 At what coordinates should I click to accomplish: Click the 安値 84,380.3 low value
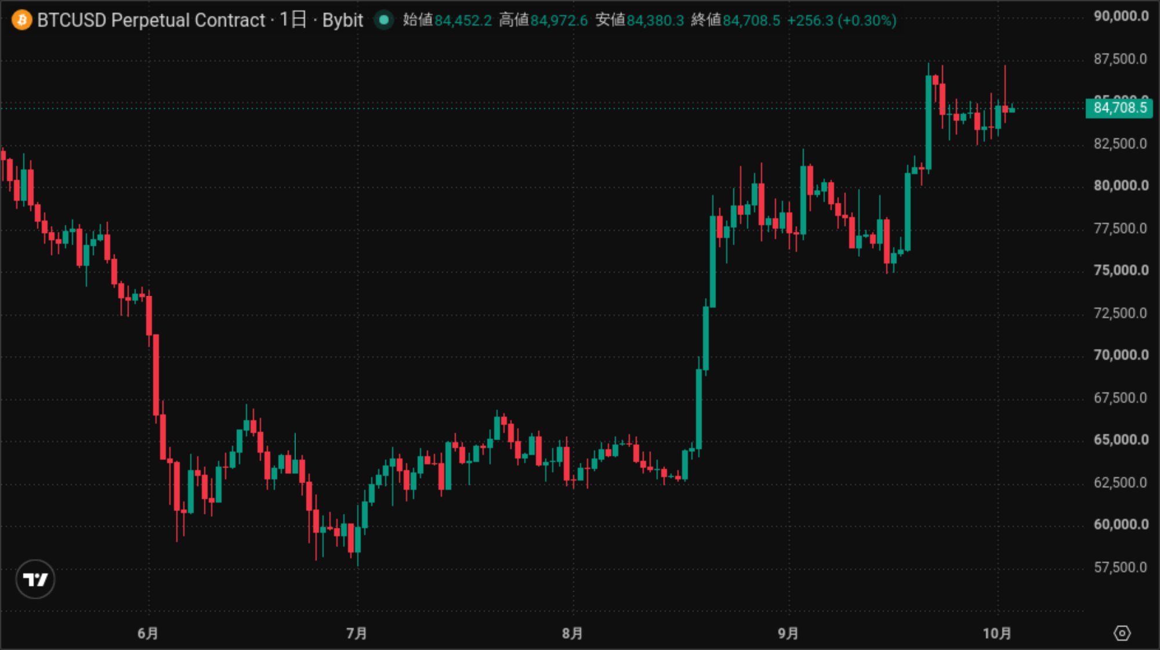(640, 20)
